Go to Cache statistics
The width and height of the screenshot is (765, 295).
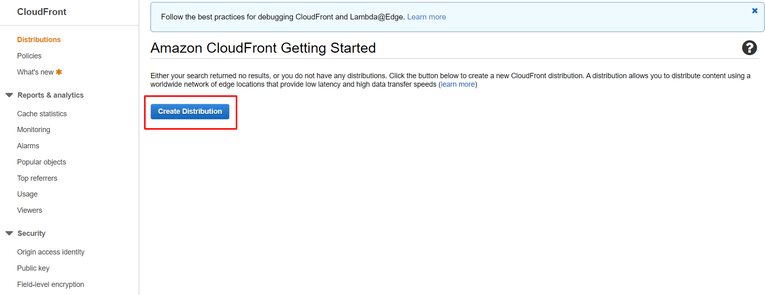(42, 114)
